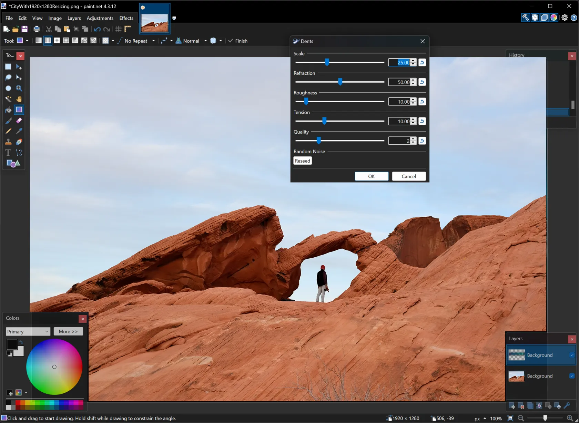Viewport: 579px width, 423px height.
Task: Click the Scale value input field
Action: (401, 62)
